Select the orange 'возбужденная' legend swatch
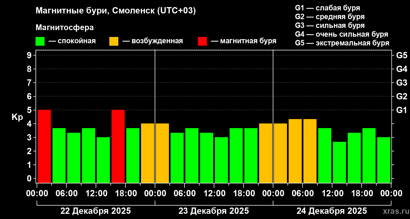 [x=114, y=41]
